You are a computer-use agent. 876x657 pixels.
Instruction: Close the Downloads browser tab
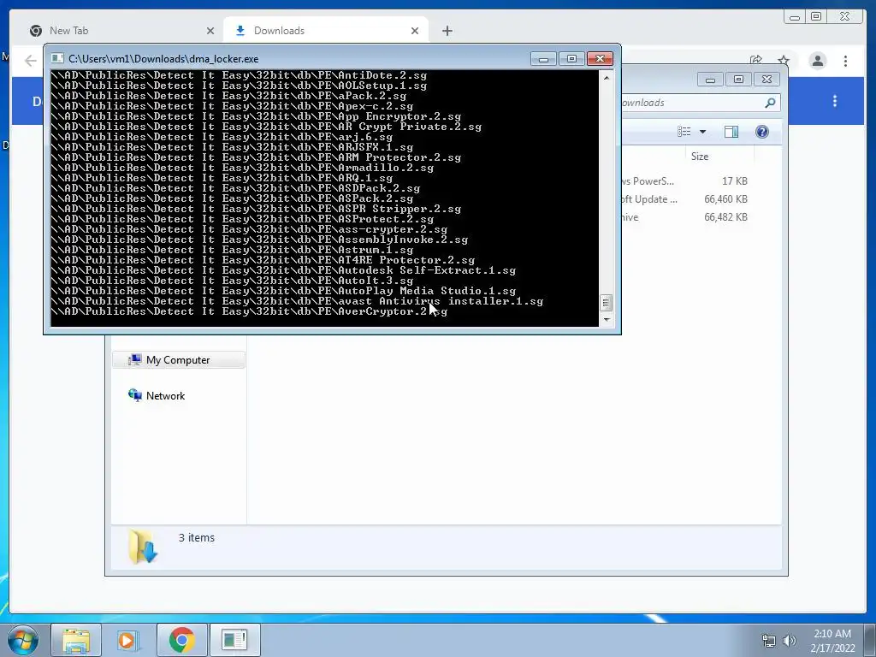click(415, 31)
